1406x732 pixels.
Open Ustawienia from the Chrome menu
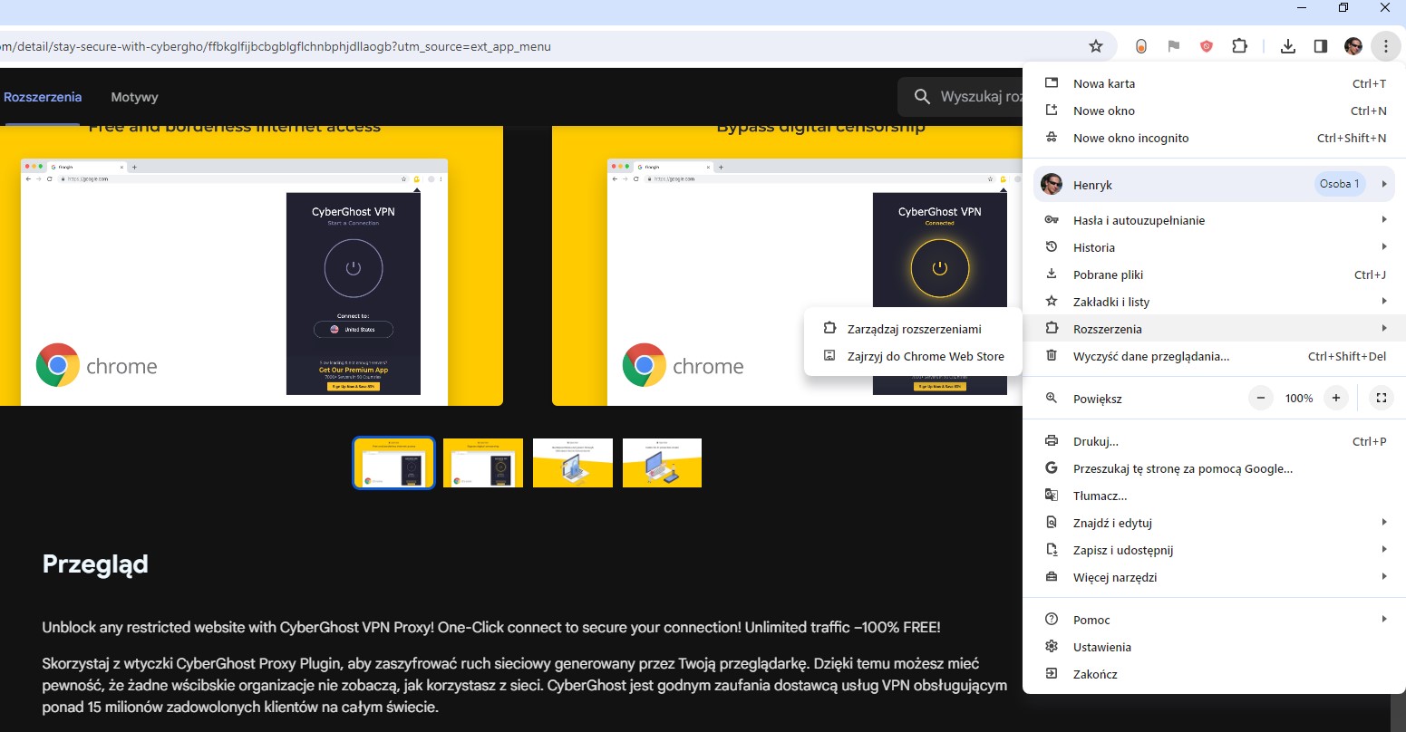coord(1101,647)
